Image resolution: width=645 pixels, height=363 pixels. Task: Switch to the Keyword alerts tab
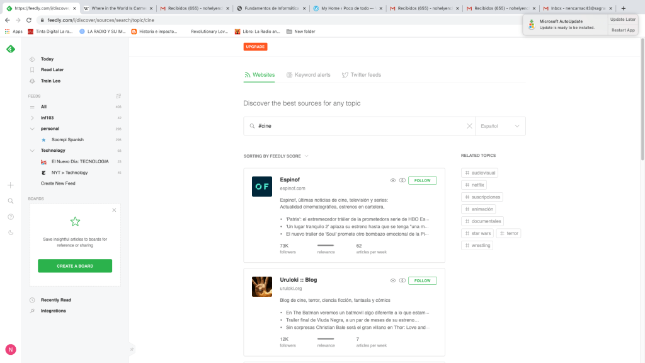308,75
